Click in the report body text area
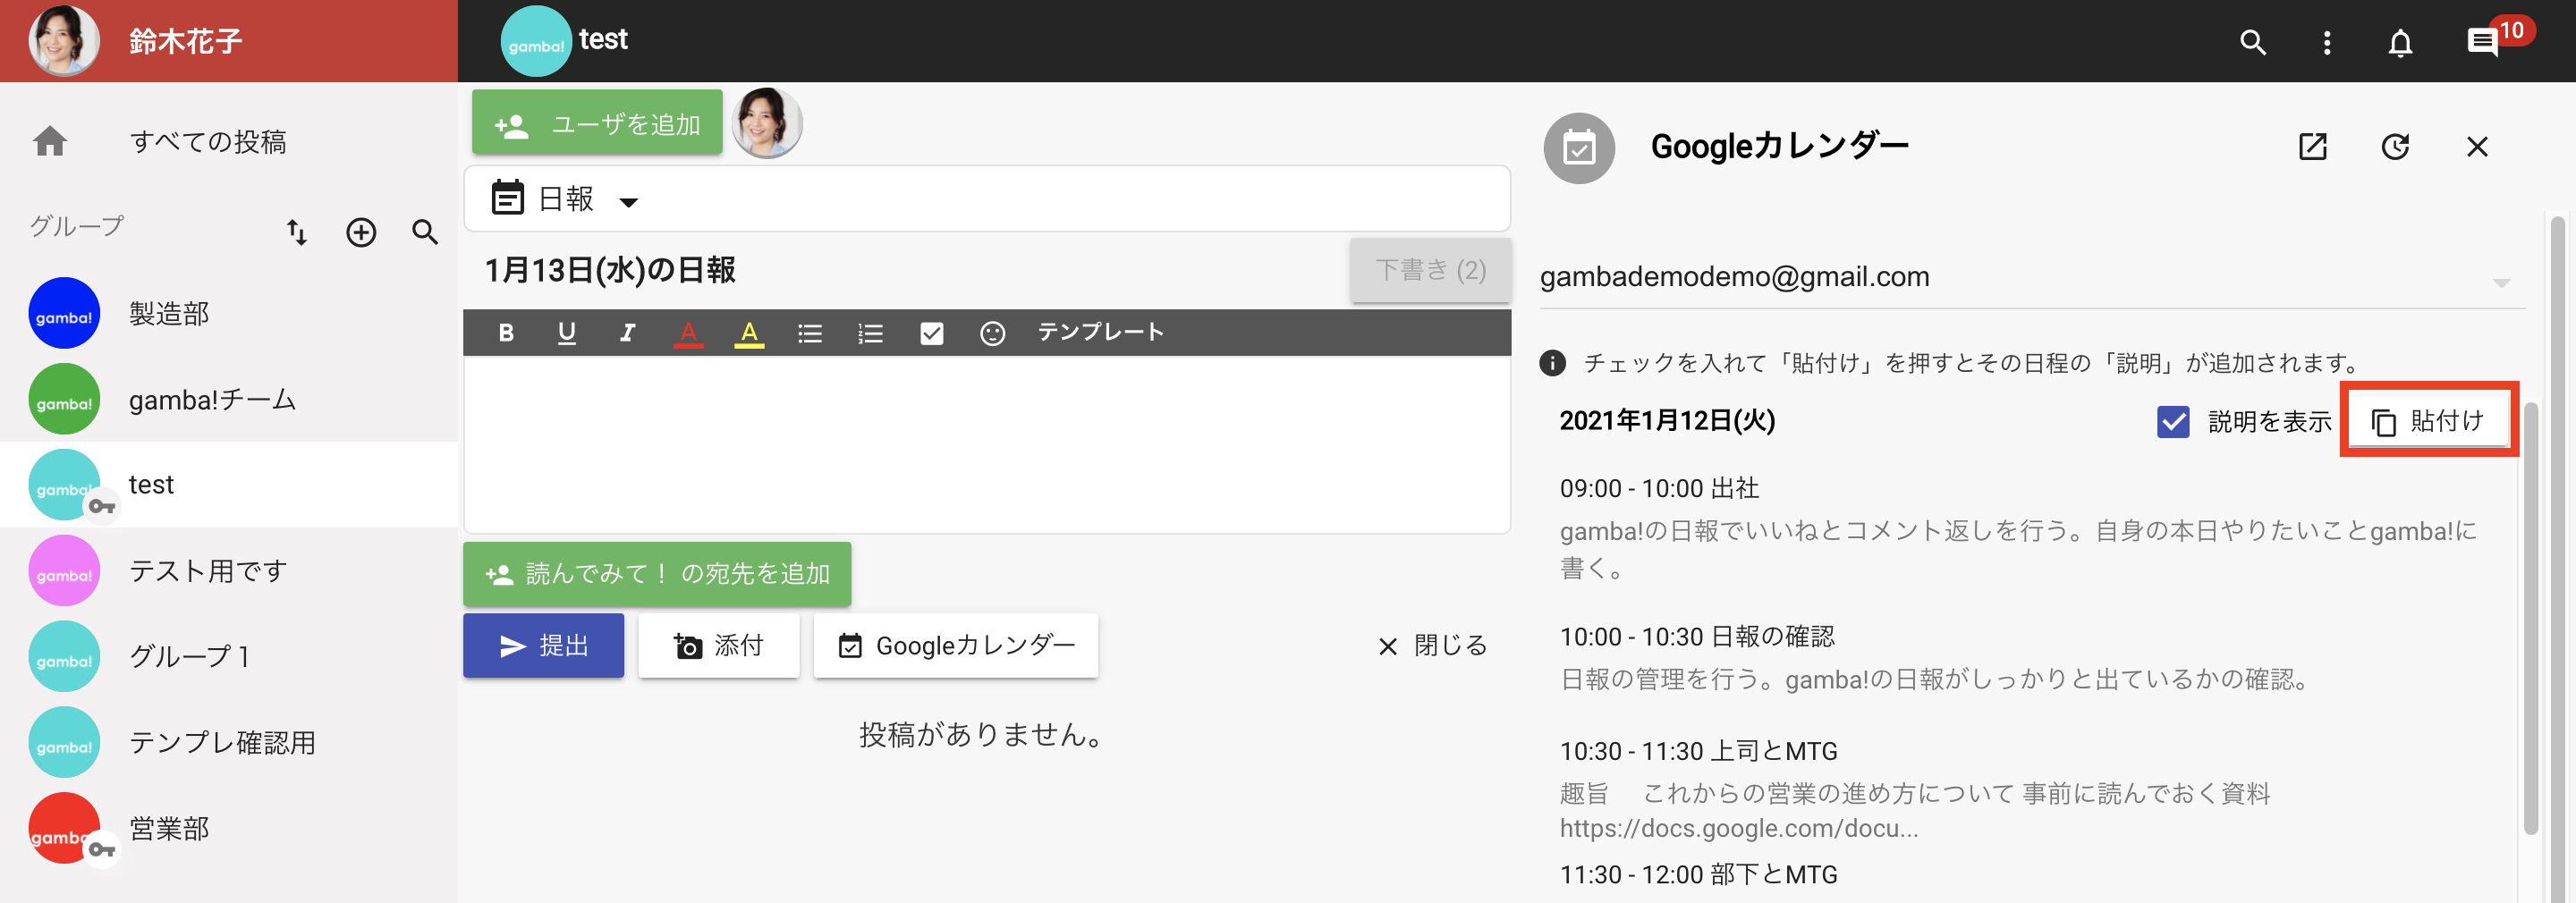This screenshot has width=2576, height=903. (x=986, y=444)
